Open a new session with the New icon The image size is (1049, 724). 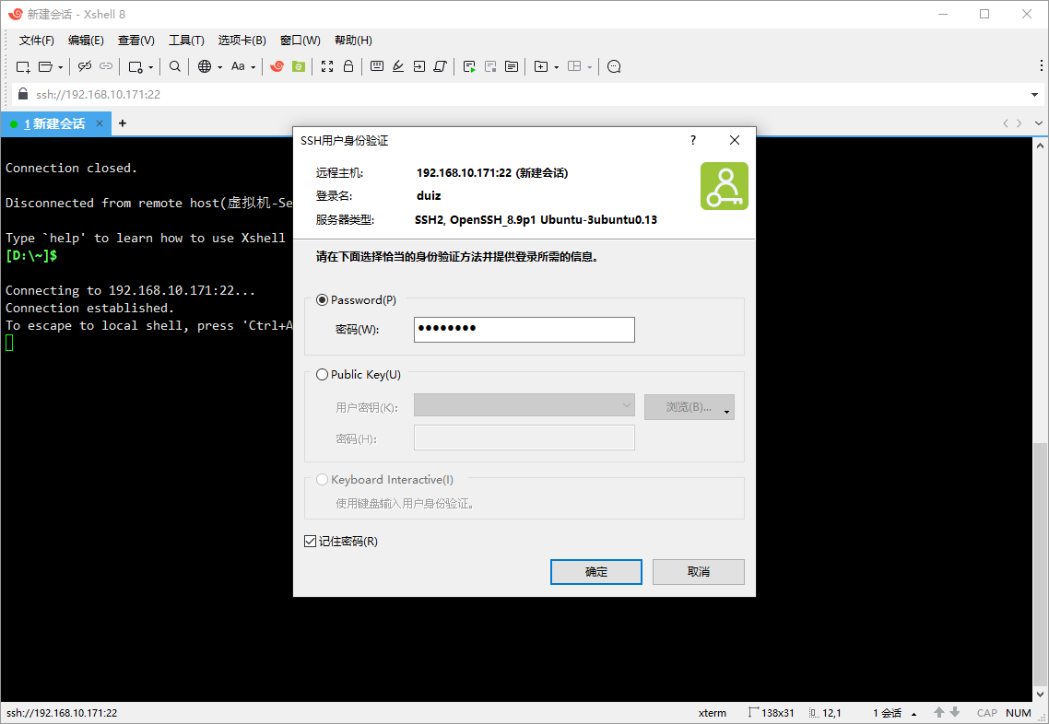[x=21, y=66]
